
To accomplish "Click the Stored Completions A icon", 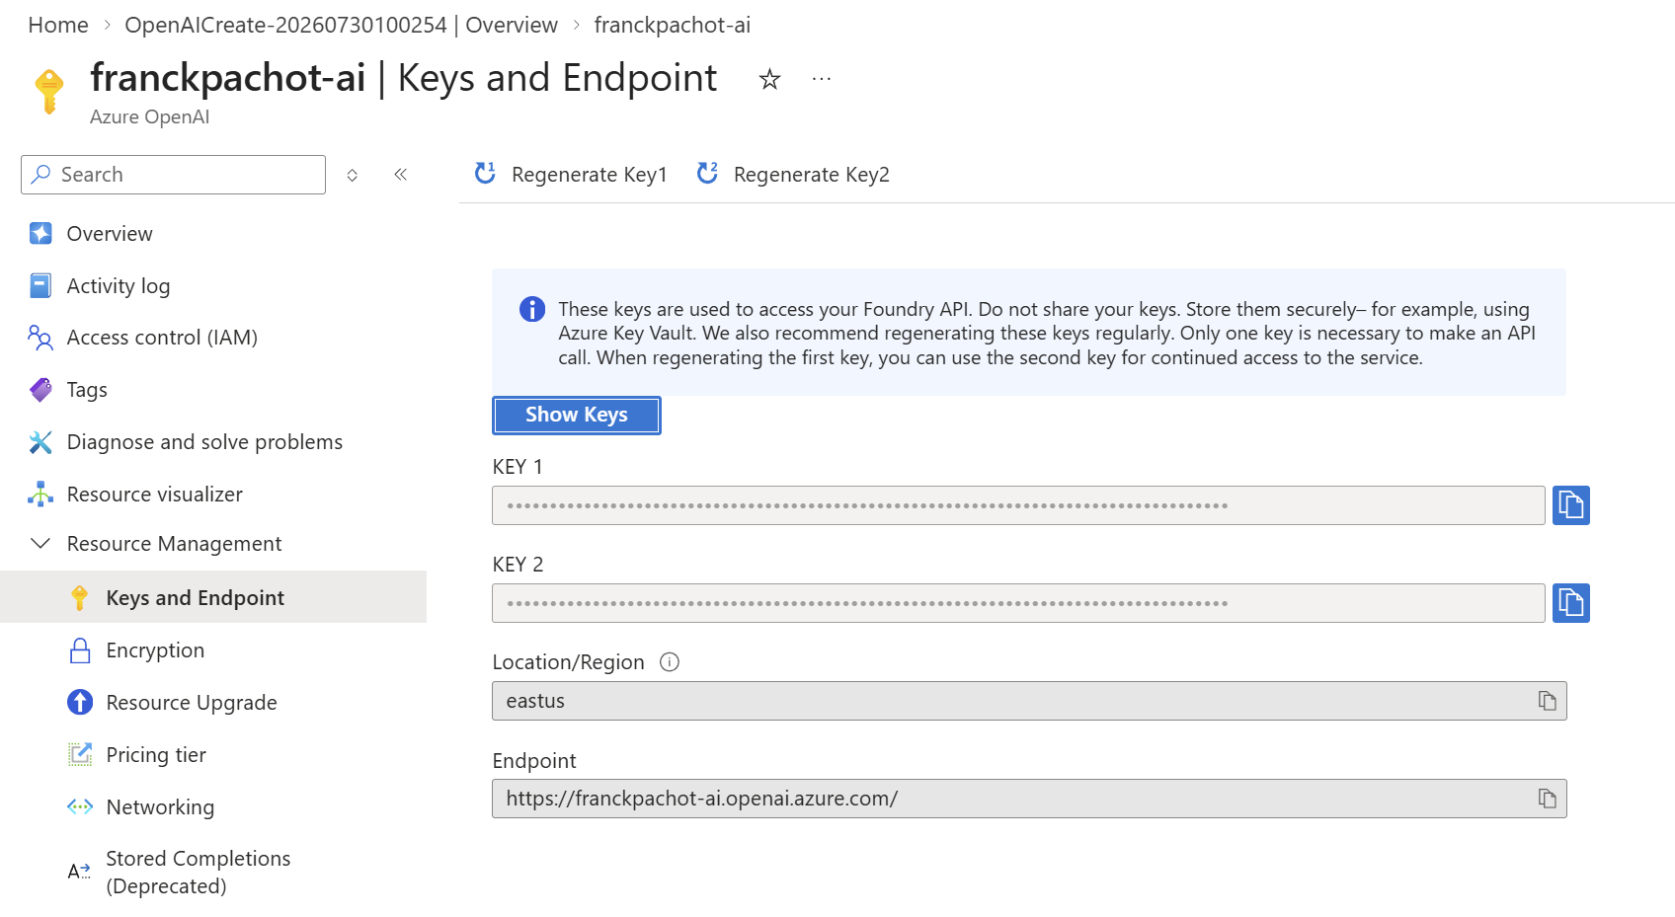I will (x=79, y=872).
